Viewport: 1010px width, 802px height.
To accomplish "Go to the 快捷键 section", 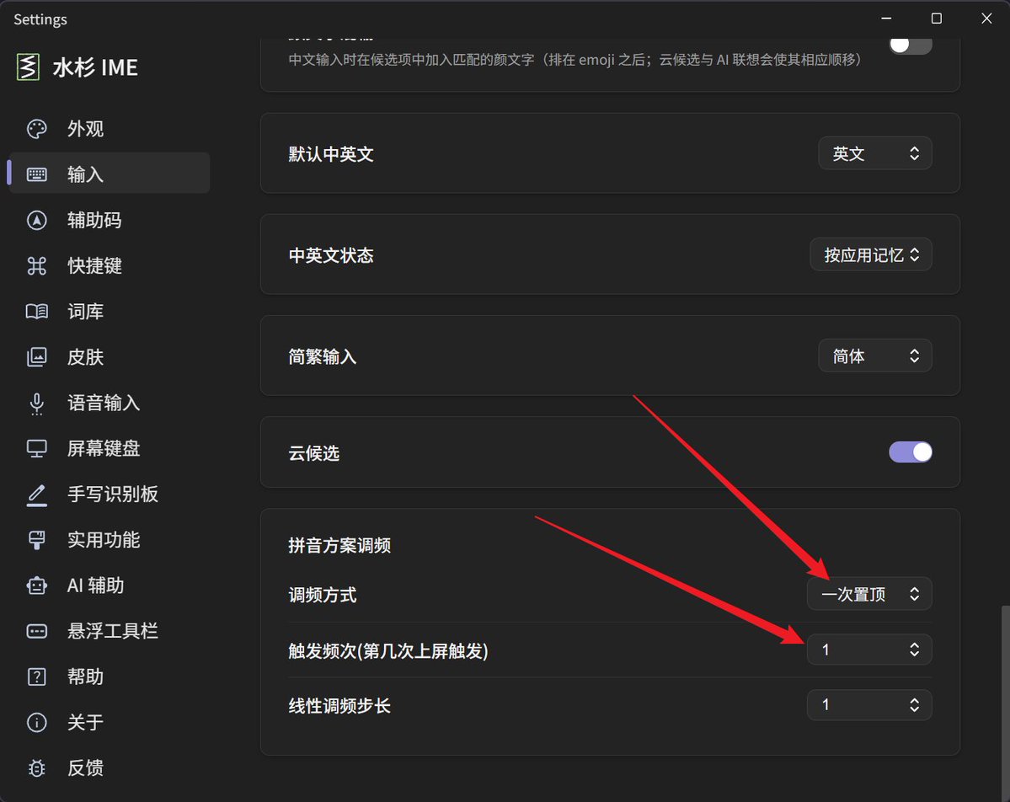I will 109,266.
